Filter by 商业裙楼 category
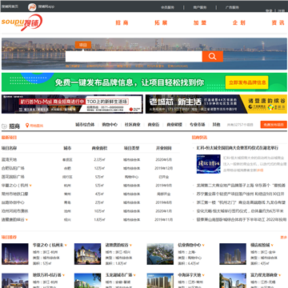288x288 pixels. click(x=174, y=125)
